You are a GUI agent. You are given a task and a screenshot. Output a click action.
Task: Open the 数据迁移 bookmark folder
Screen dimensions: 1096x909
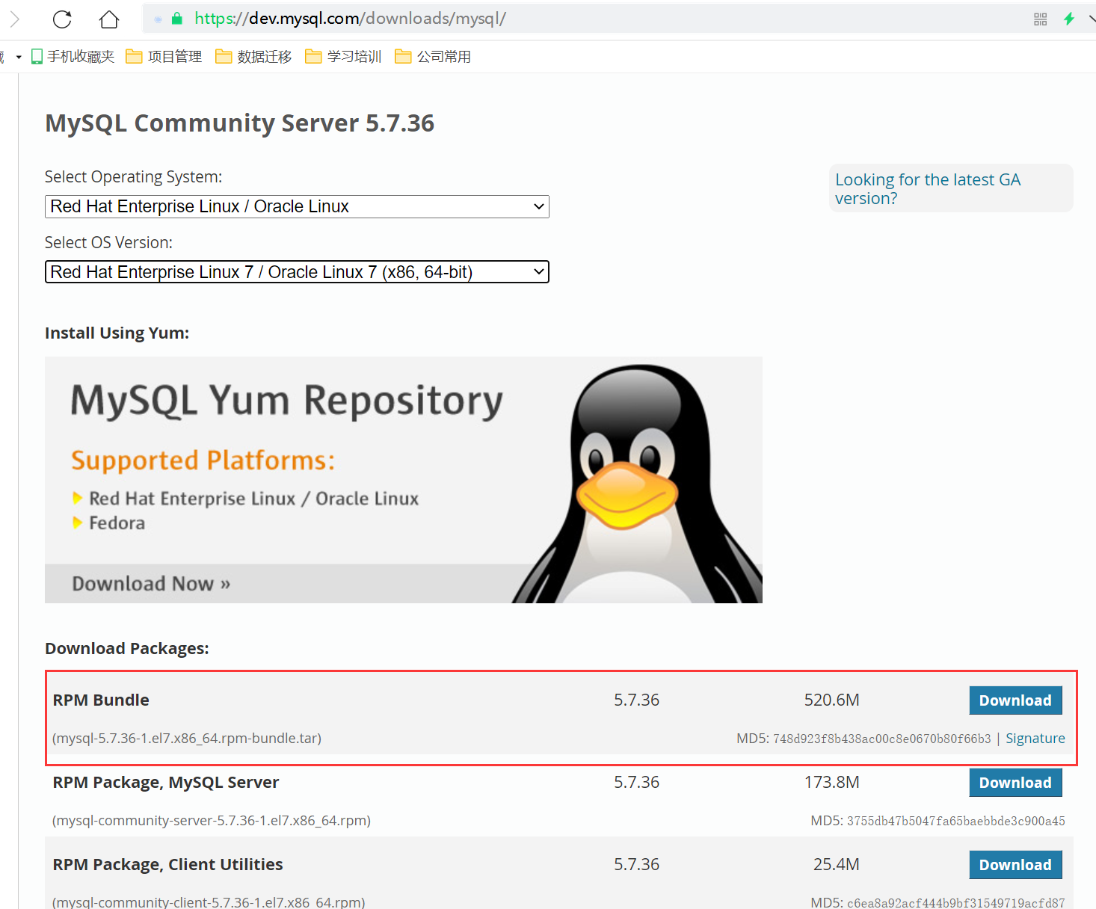tap(253, 57)
